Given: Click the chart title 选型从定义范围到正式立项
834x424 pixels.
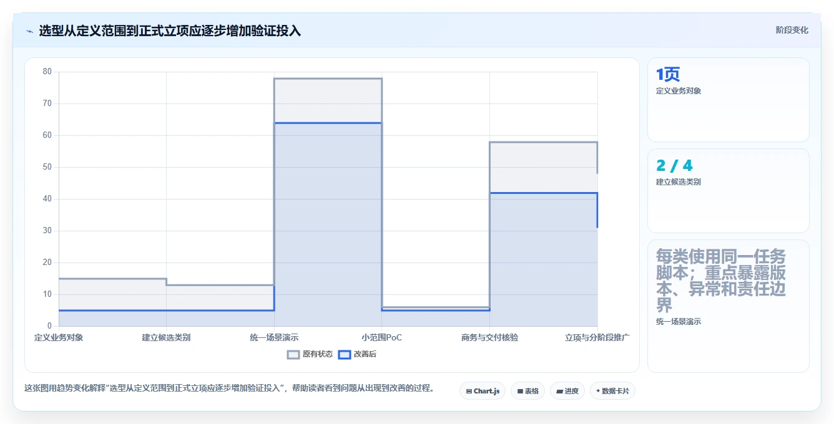Looking at the screenshot, I should [170, 31].
